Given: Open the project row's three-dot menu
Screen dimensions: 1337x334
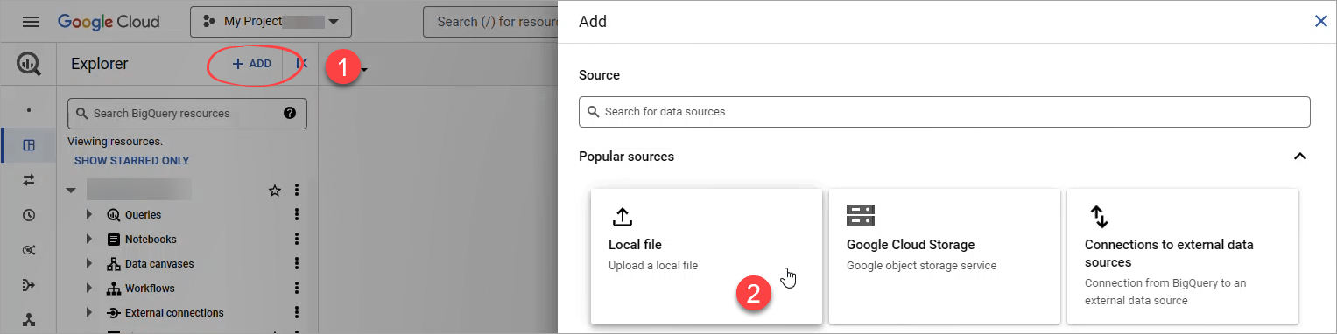Looking at the screenshot, I should [297, 190].
